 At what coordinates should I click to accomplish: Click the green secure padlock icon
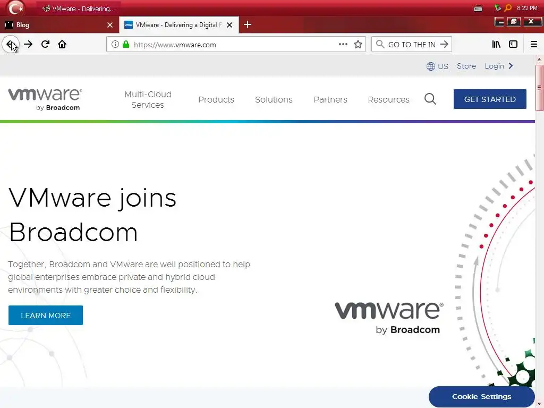126,44
